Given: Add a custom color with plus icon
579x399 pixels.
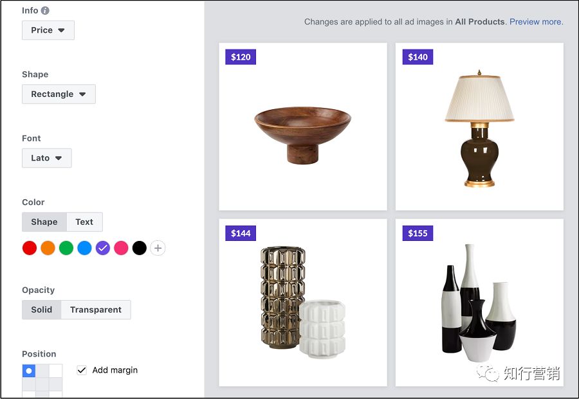Looking at the screenshot, I should pyautogui.click(x=158, y=248).
